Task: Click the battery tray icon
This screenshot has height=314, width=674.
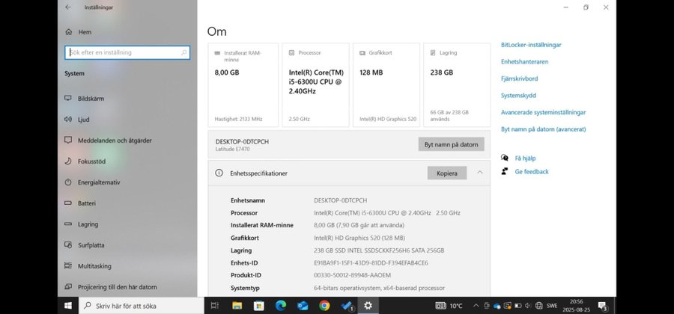Action: tap(518, 306)
